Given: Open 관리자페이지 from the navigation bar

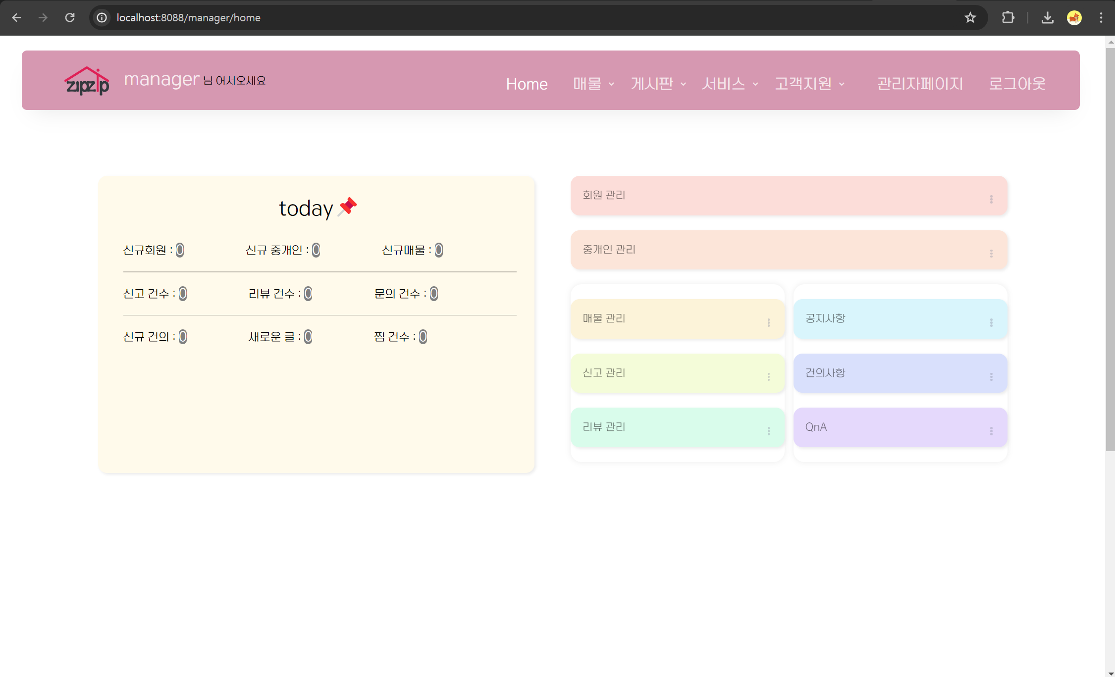Looking at the screenshot, I should (x=919, y=84).
